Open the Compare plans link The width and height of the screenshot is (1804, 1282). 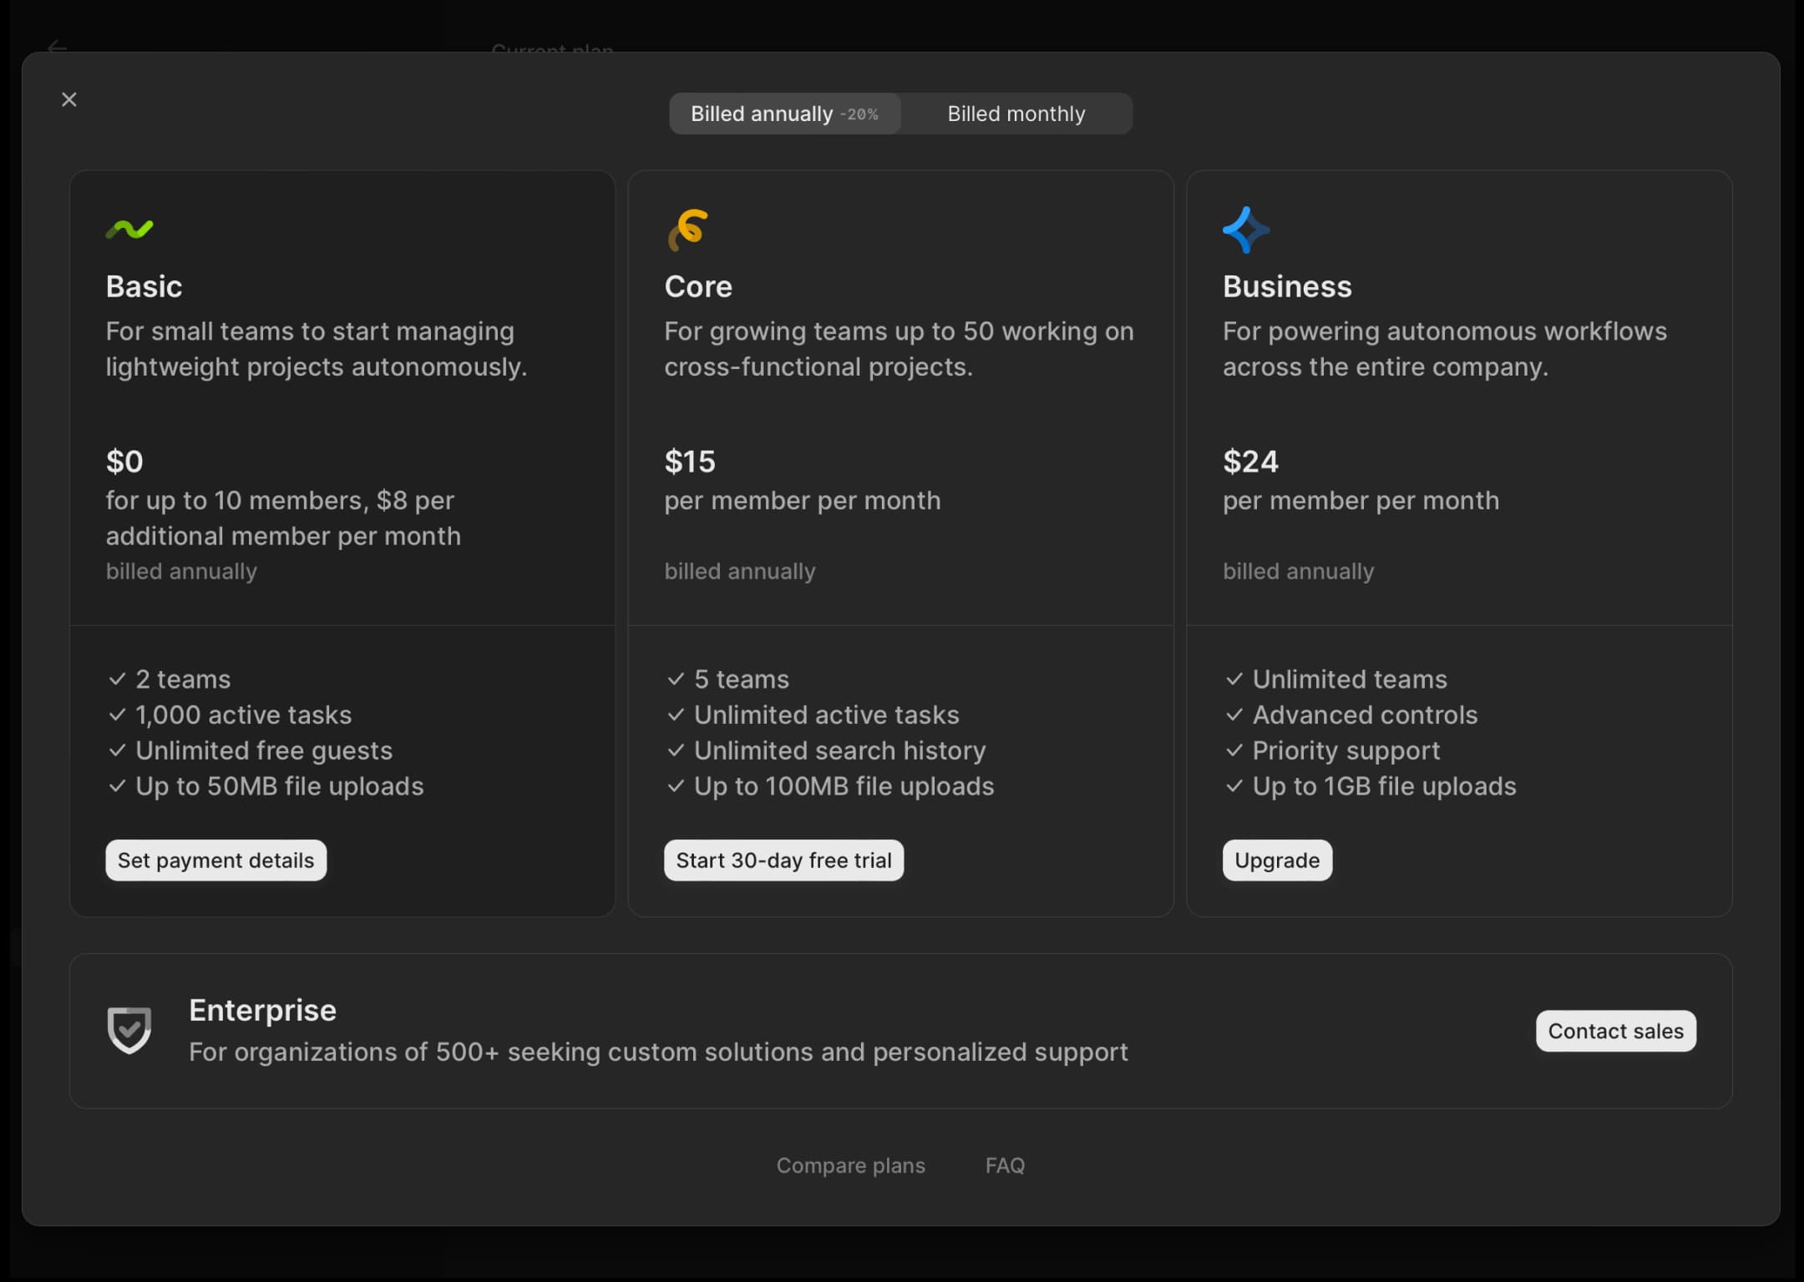[850, 1165]
